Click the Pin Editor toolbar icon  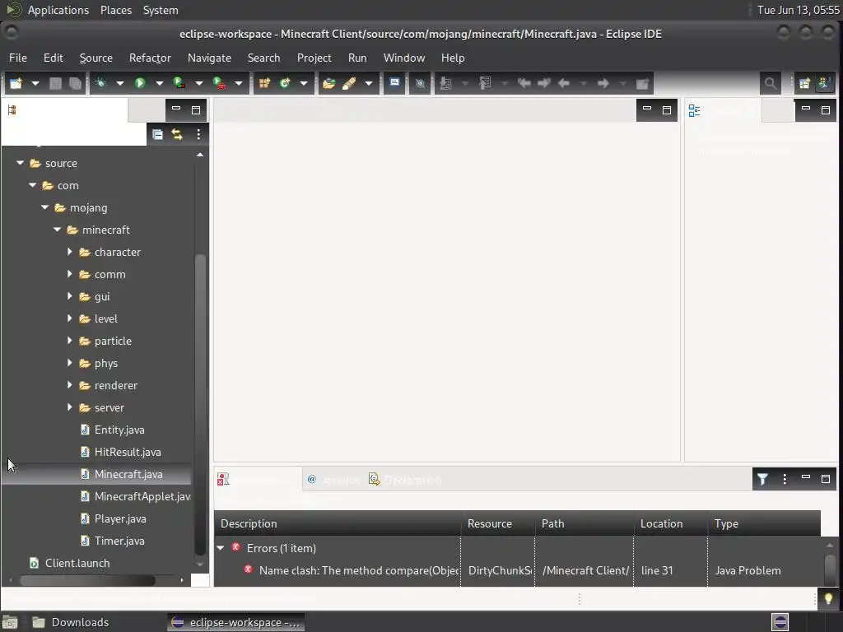(642, 83)
